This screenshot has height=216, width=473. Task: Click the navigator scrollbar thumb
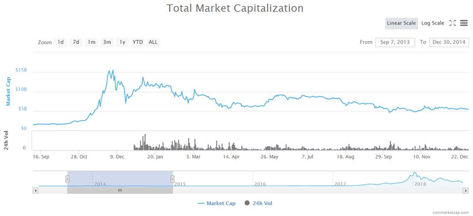120,190
